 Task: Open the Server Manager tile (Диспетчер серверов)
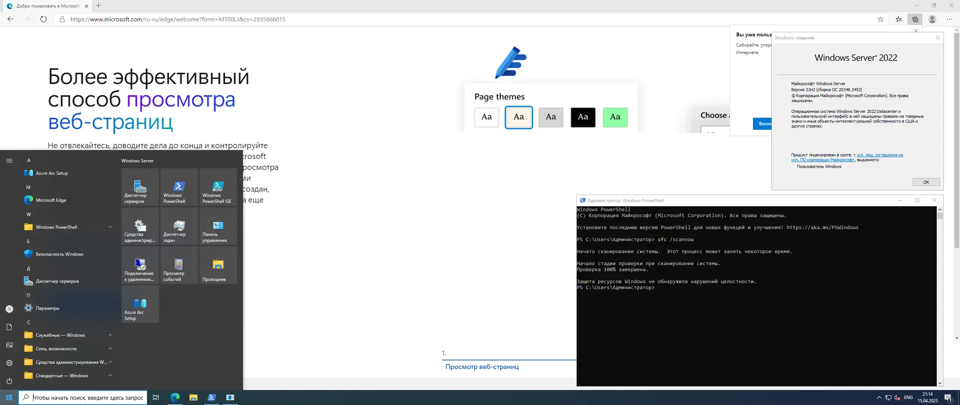[140, 187]
